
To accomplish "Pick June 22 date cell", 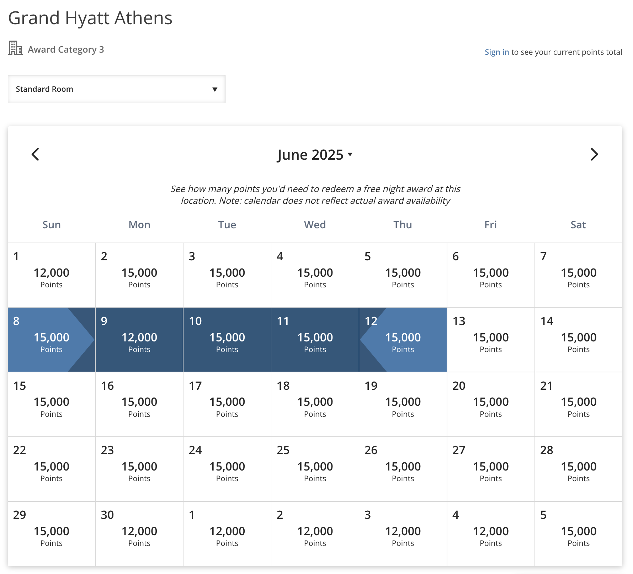I will pyautogui.click(x=52, y=469).
